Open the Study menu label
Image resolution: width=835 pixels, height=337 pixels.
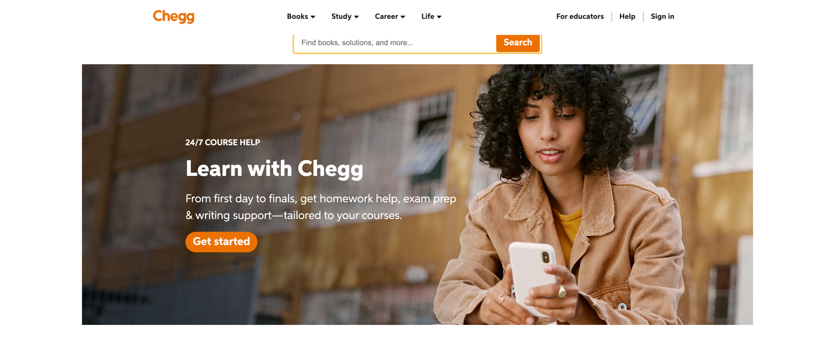click(x=341, y=17)
